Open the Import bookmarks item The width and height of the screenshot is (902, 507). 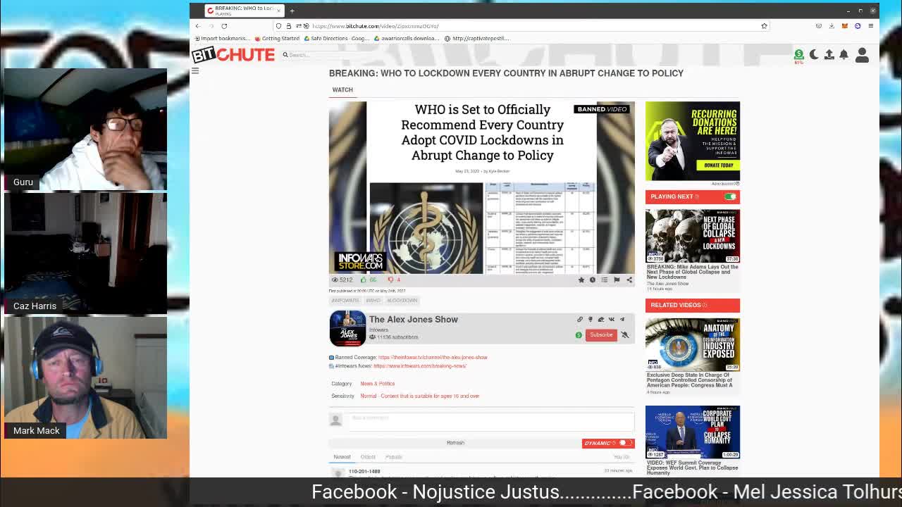pyautogui.click(x=221, y=39)
